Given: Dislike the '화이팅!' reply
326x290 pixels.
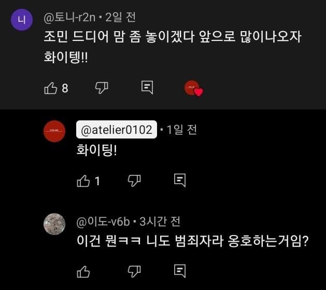Looking at the screenshot, I should pos(134,181).
